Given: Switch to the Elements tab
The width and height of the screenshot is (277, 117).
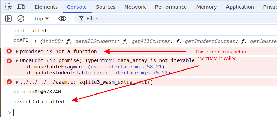Looking at the screenshot, I should pyautogui.click(x=46, y=7).
